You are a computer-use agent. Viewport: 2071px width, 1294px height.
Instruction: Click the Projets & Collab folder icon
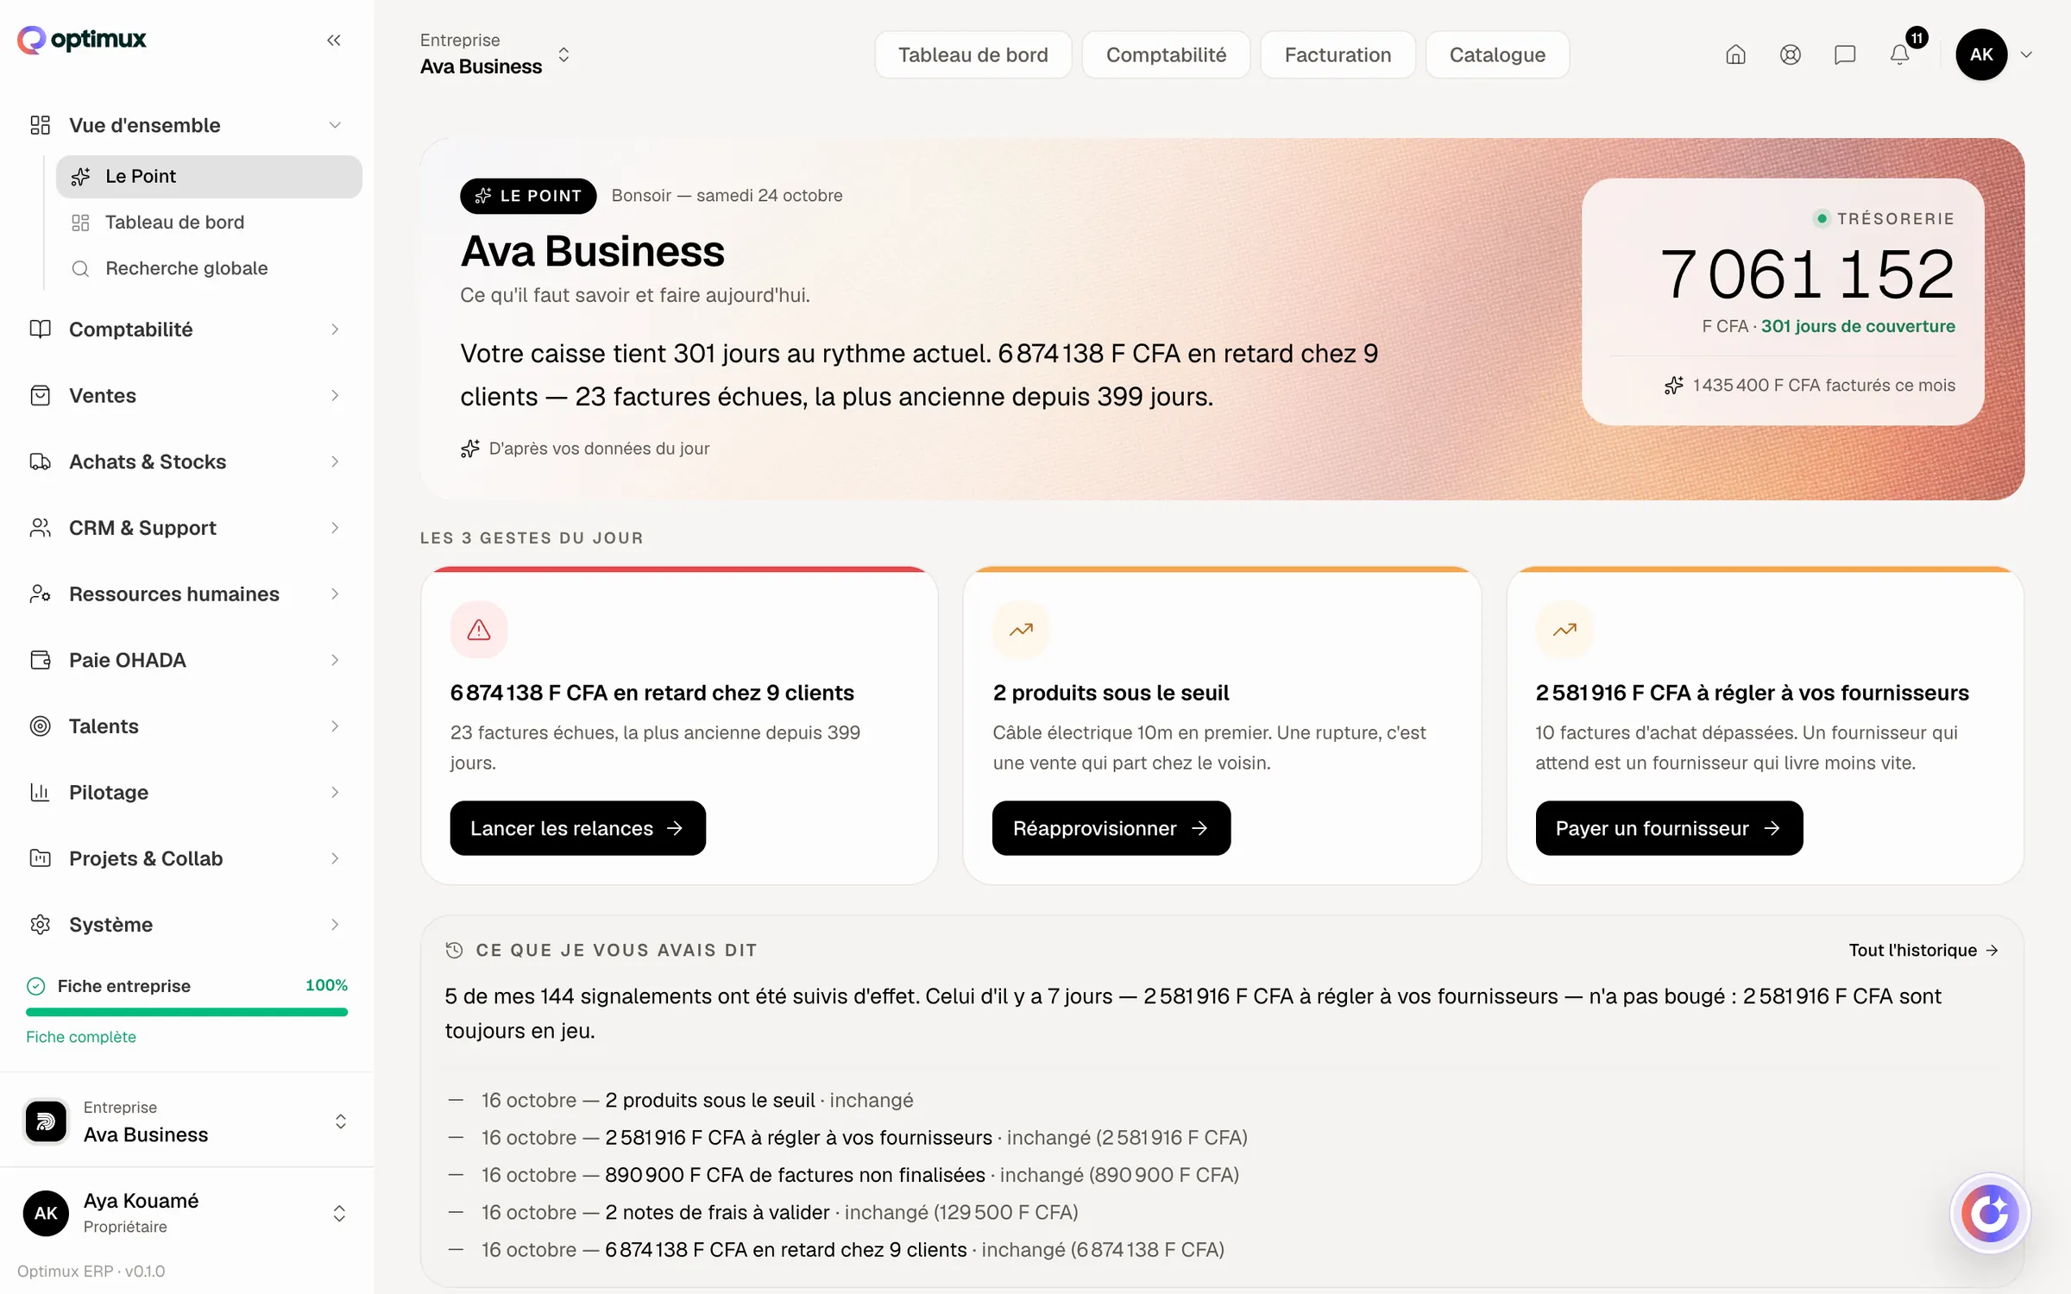pyautogui.click(x=40, y=858)
